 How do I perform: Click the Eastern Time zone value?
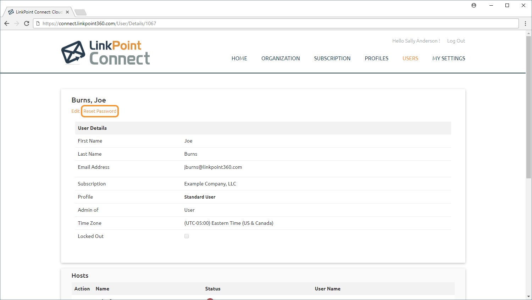coord(229,223)
